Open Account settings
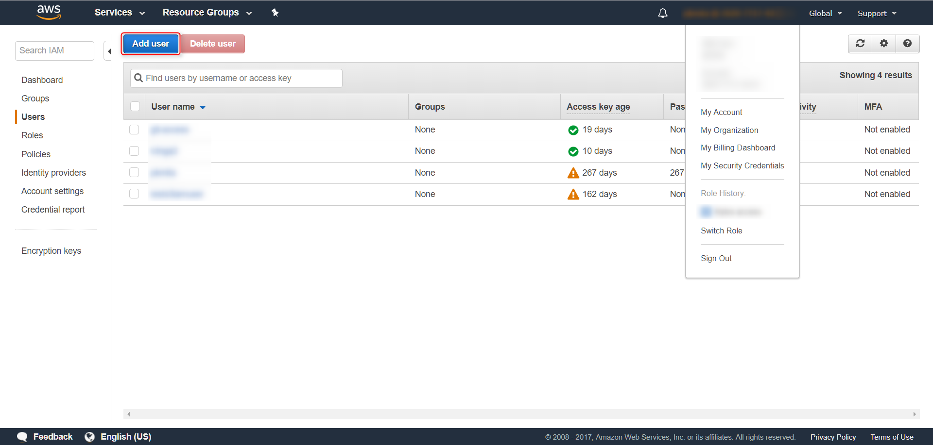This screenshot has width=933, height=445. [52, 191]
